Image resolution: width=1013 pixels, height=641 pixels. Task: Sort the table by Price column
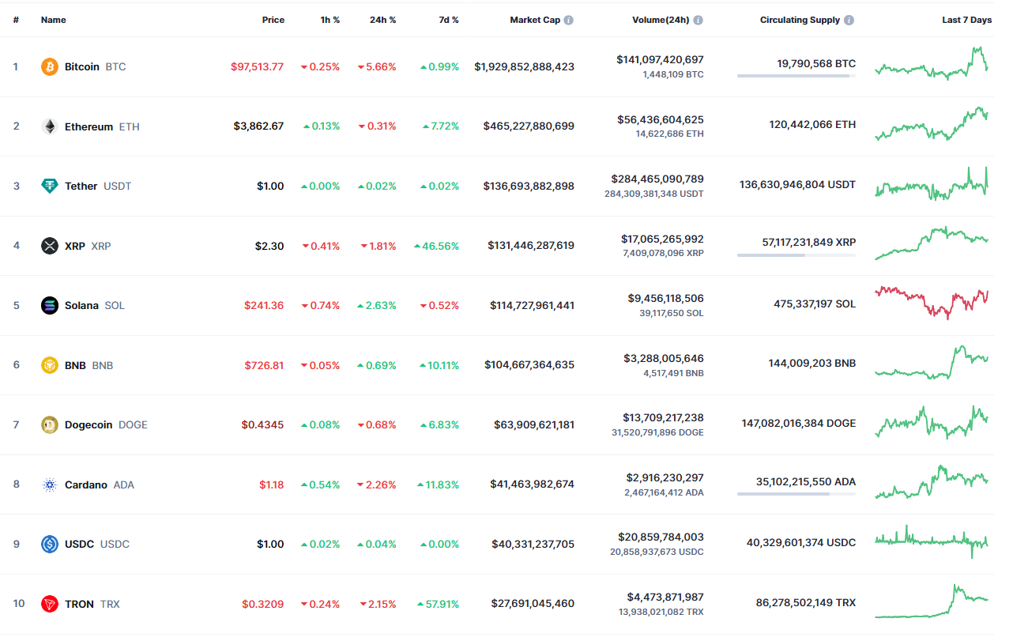click(273, 20)
